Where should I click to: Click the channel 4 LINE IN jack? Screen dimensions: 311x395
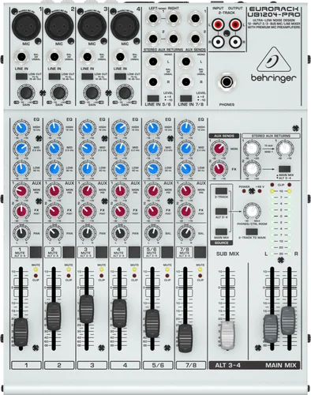tap(120, 57)
